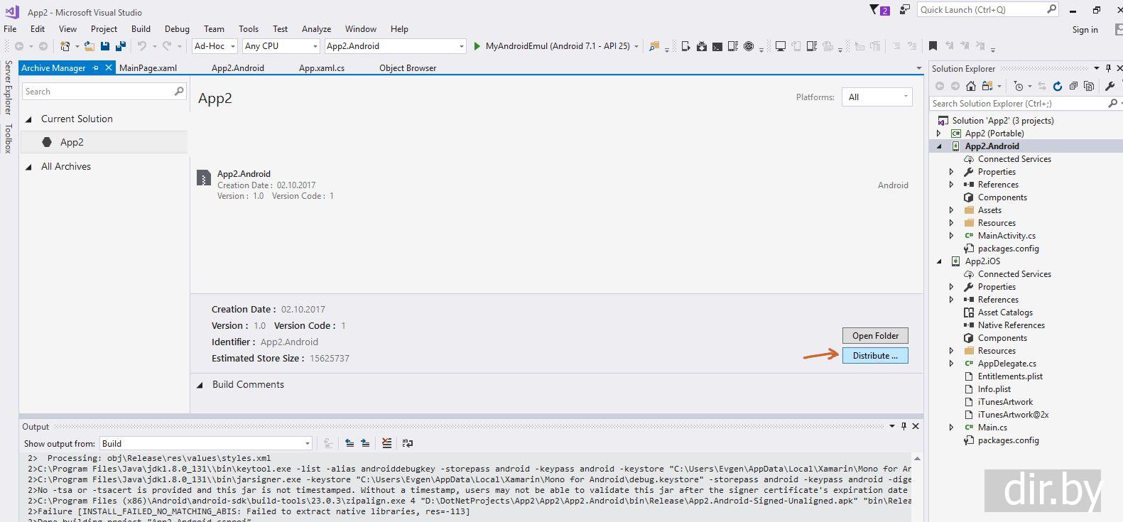Click the Archive Manager search field
The height and width of the screenshot is (522, 1123).
97,92
